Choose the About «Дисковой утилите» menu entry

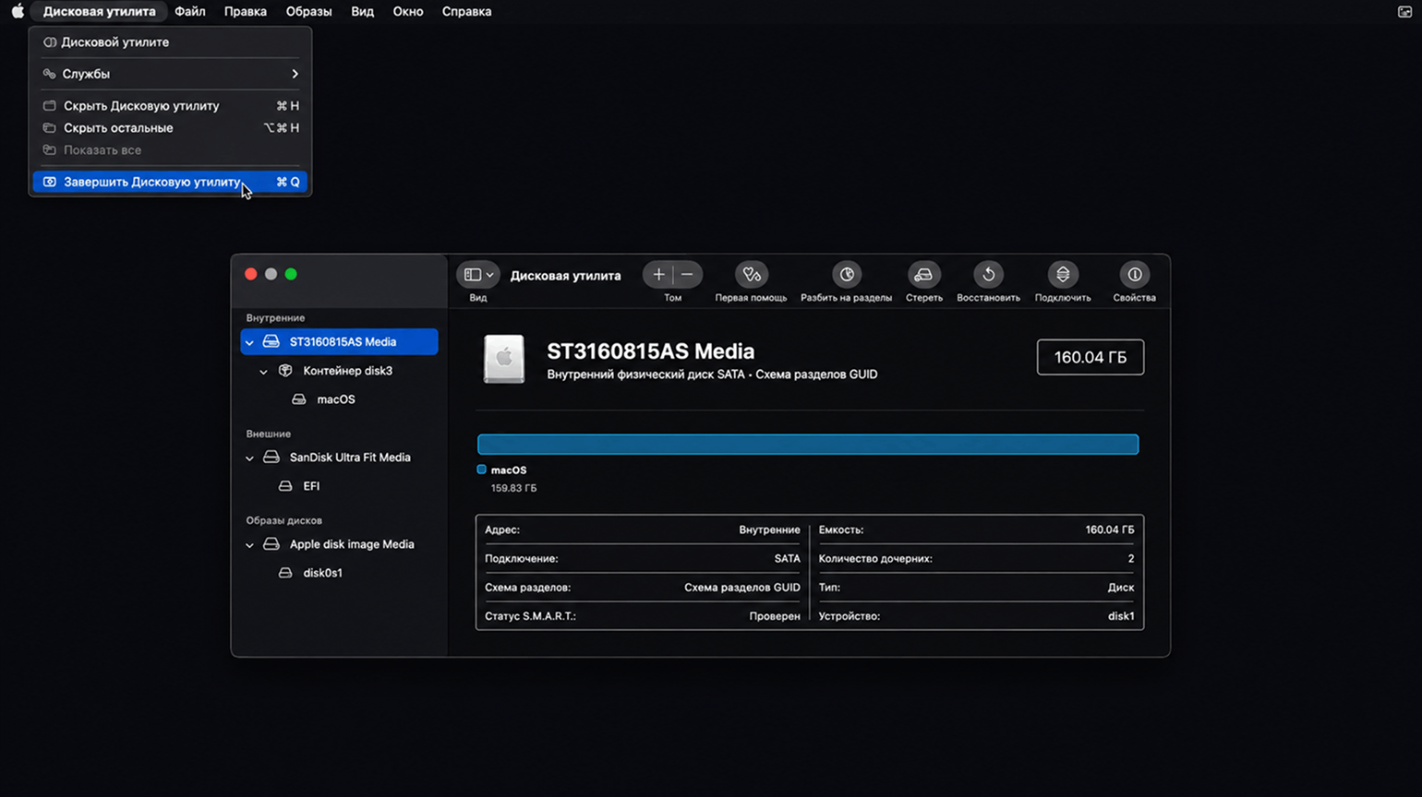click(x=170, y=42)
